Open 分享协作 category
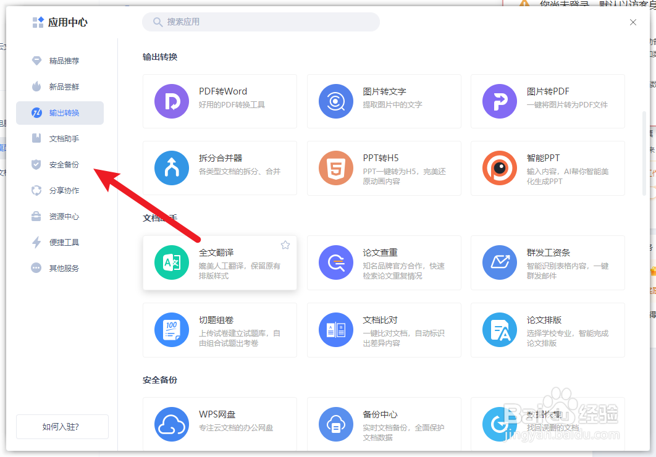Screen dimensions: 656x457 (60, 191)
